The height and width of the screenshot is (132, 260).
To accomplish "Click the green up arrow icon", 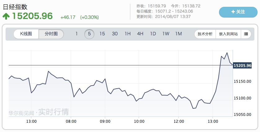I will pyautogui.click(x=6, y=16).
